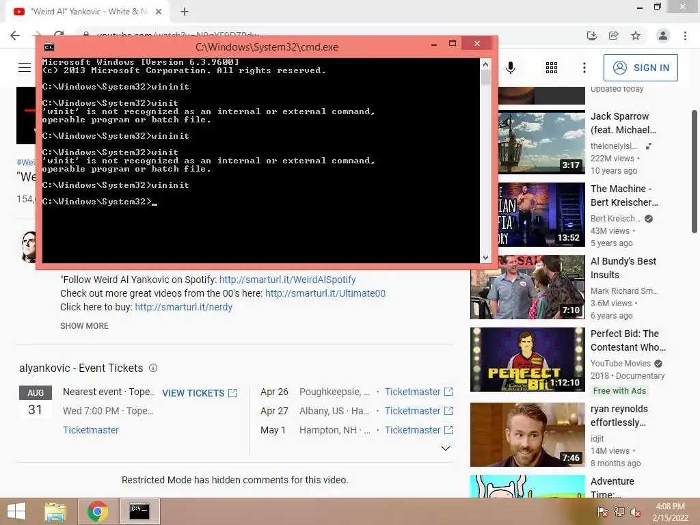Click thelonelyisland channel name
Viewport: 700px width, 525px height.
coord(614,146)
